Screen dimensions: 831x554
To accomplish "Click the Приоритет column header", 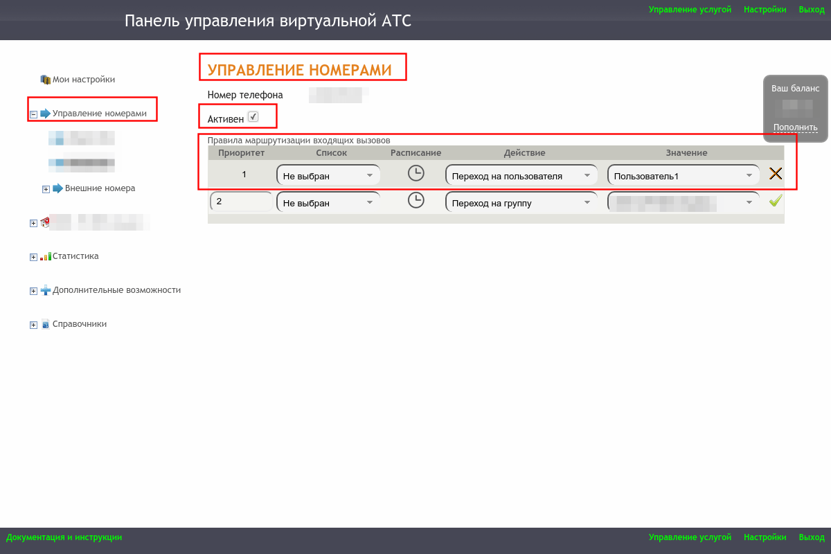I will click(x=242, y=153).
